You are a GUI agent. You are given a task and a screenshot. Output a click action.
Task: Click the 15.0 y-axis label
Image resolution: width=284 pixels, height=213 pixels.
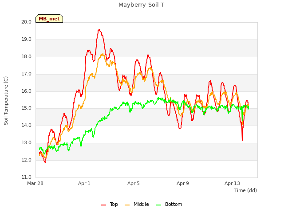pos(27,108)
